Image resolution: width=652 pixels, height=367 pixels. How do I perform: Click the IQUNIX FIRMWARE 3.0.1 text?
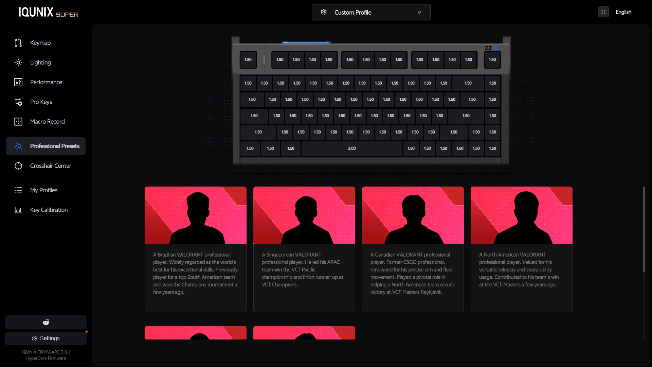click(46, 352)
